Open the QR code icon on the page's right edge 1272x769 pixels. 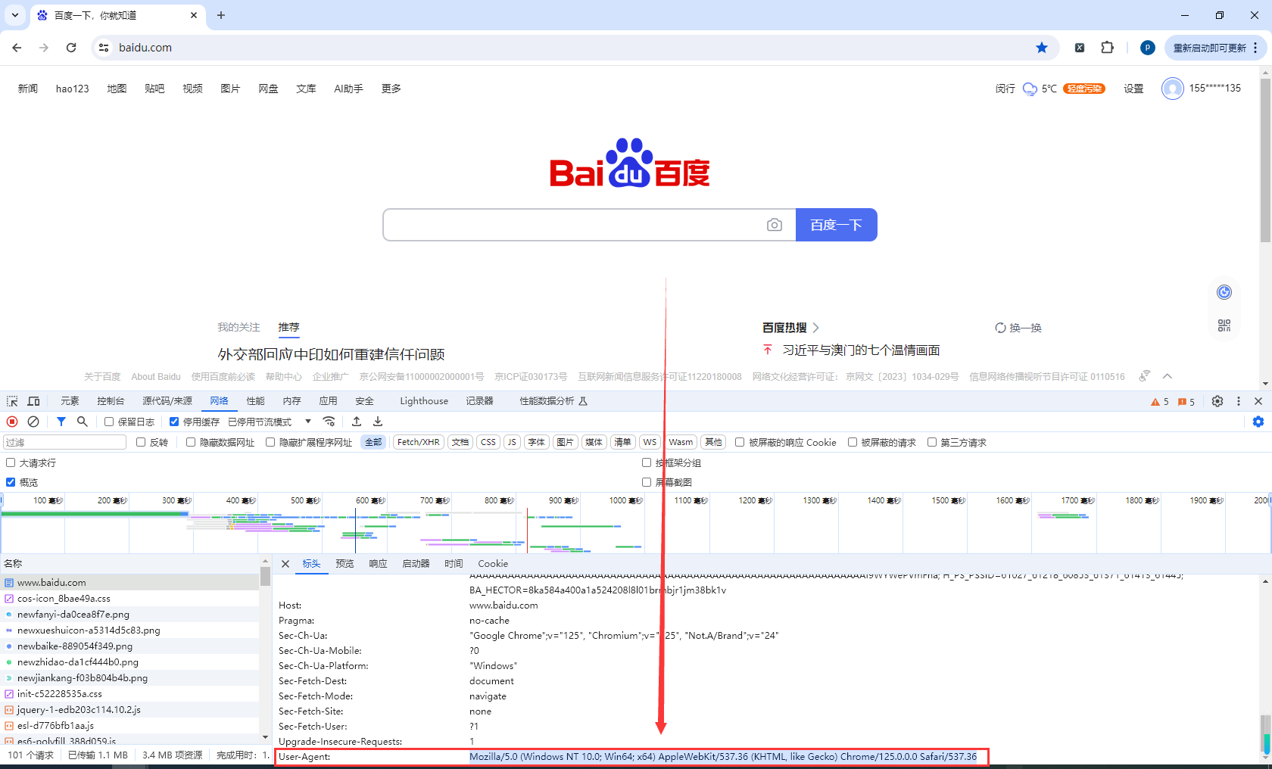coord(1224,325)
